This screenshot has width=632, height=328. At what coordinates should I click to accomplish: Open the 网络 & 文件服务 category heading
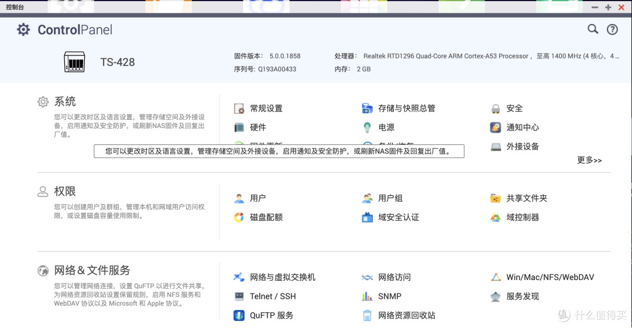point(92,270)
